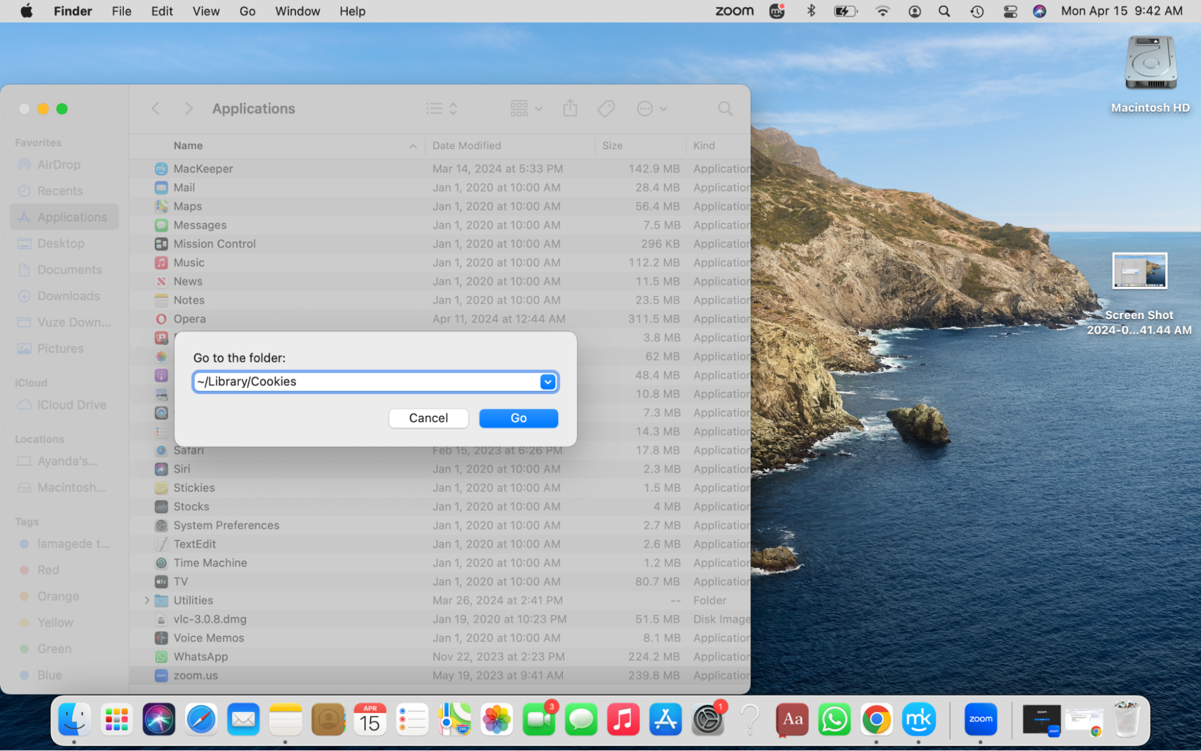Click the Group icon in toolbar
This screenshot has width=1201, height=751.
click(x=517, y=108)
